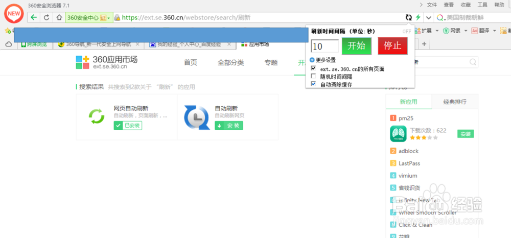Open the 网银 online banking toolbar icon
This screenshot has width=511, height=238.
446,31
